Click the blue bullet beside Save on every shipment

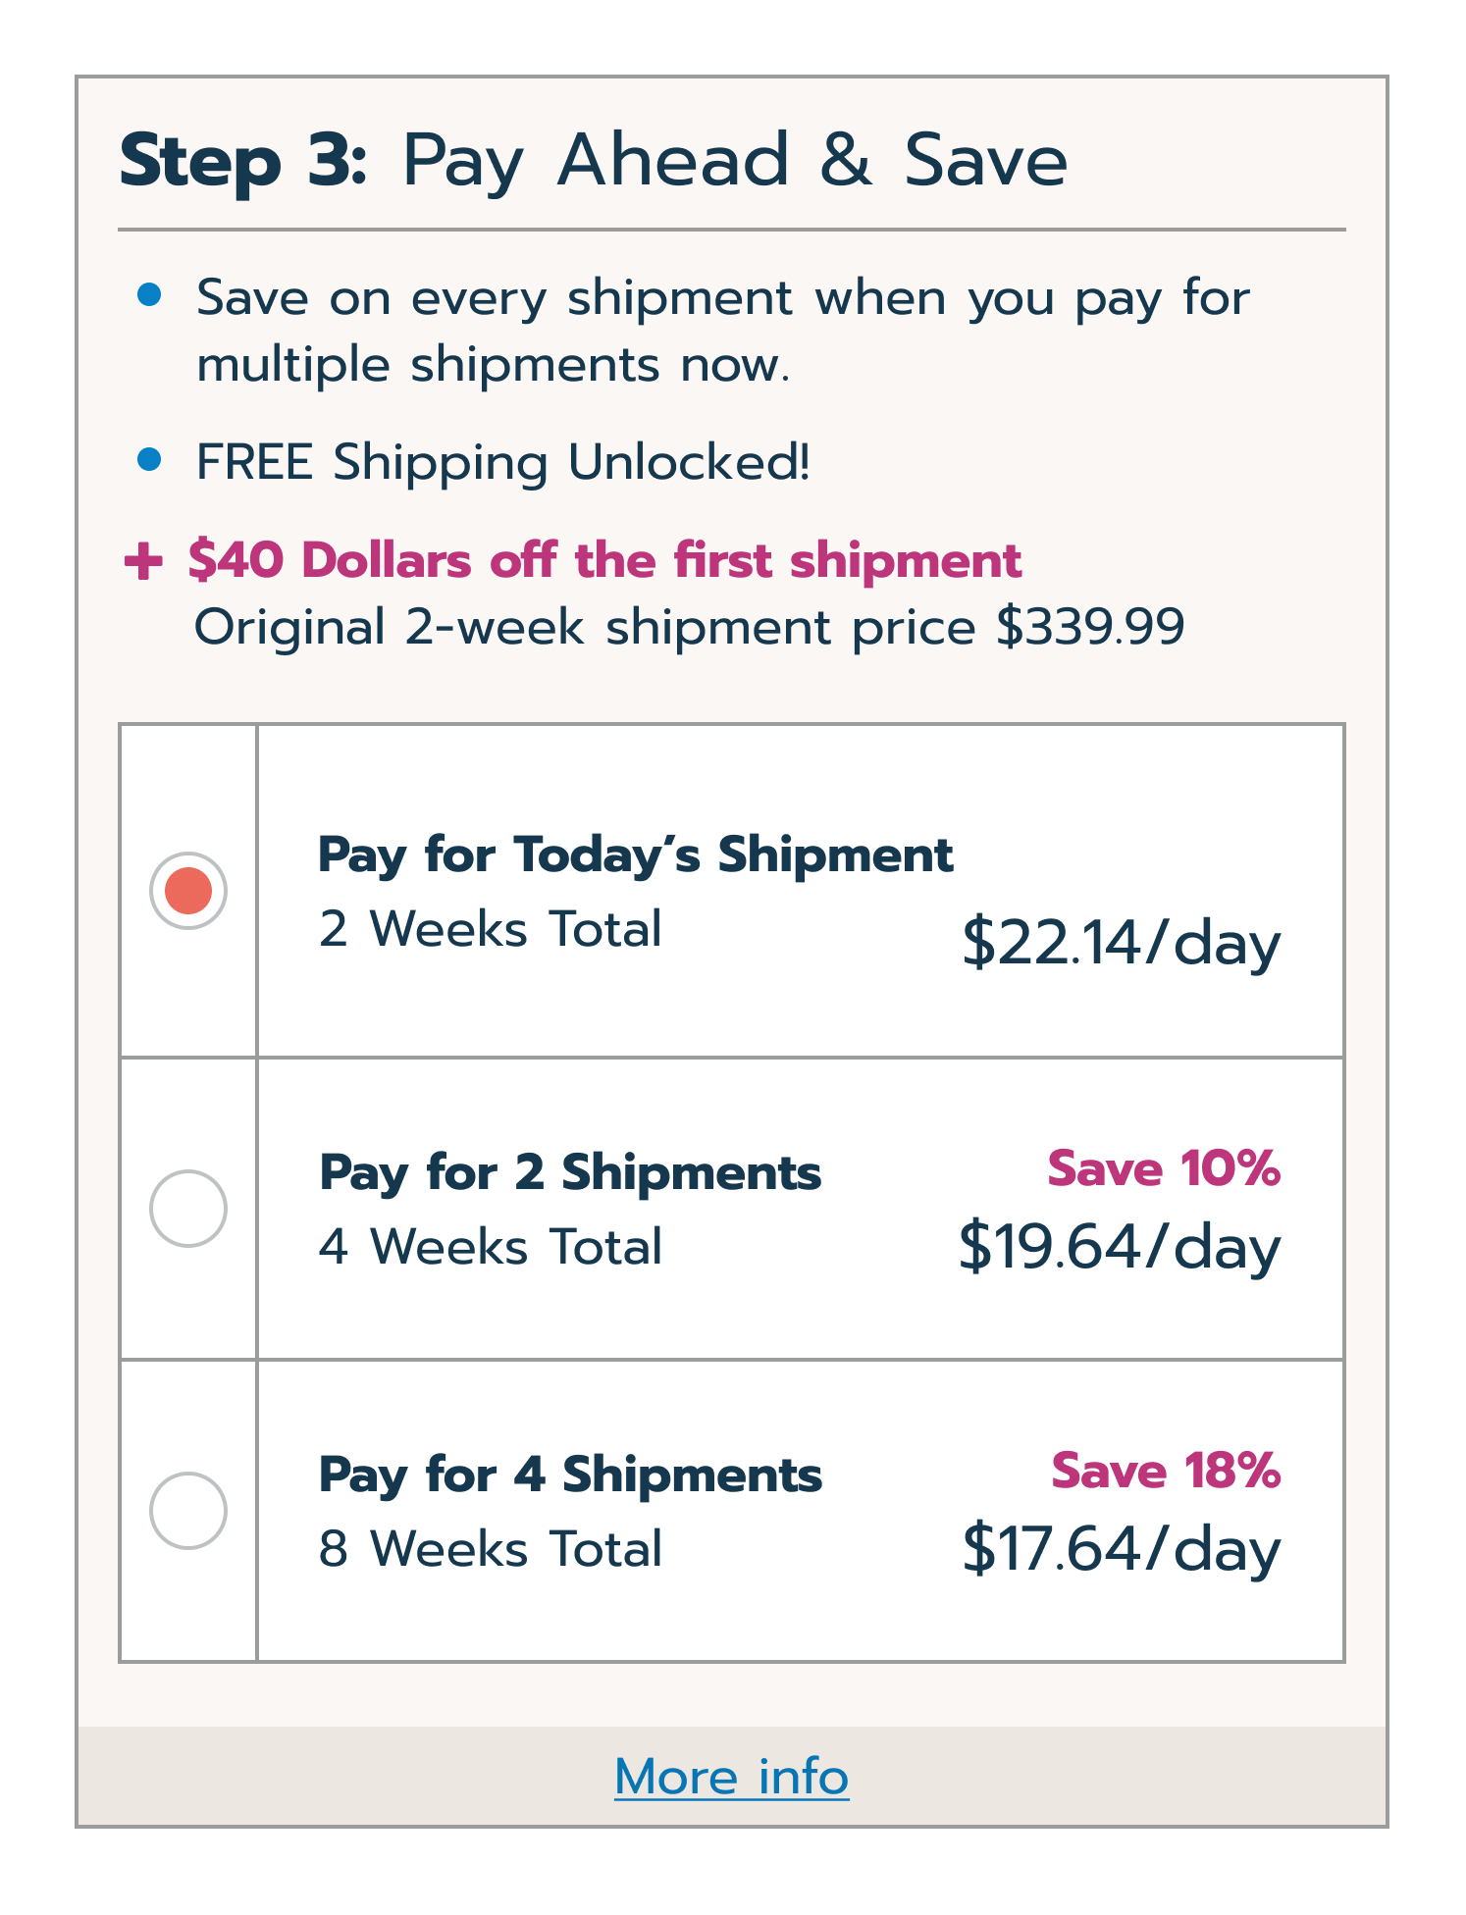point(149,294)
